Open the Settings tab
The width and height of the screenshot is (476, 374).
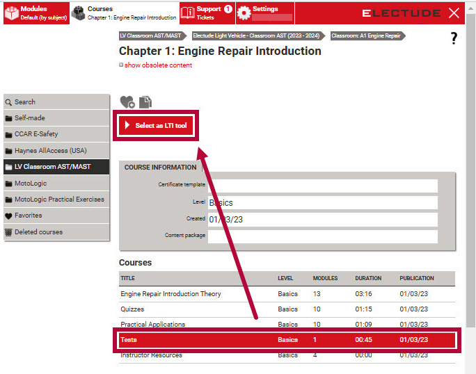(x=265, y=13)
